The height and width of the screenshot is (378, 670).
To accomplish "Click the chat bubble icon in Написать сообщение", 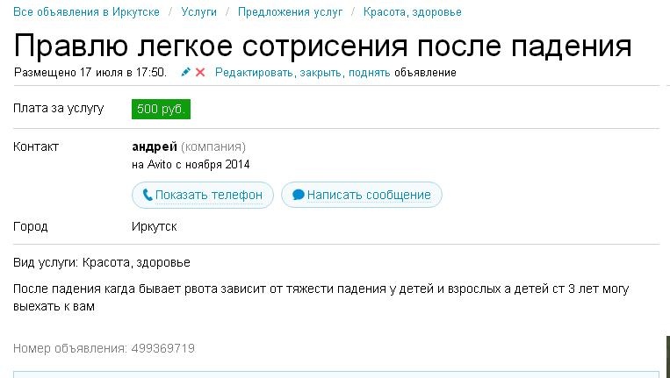I will [299, 195].
